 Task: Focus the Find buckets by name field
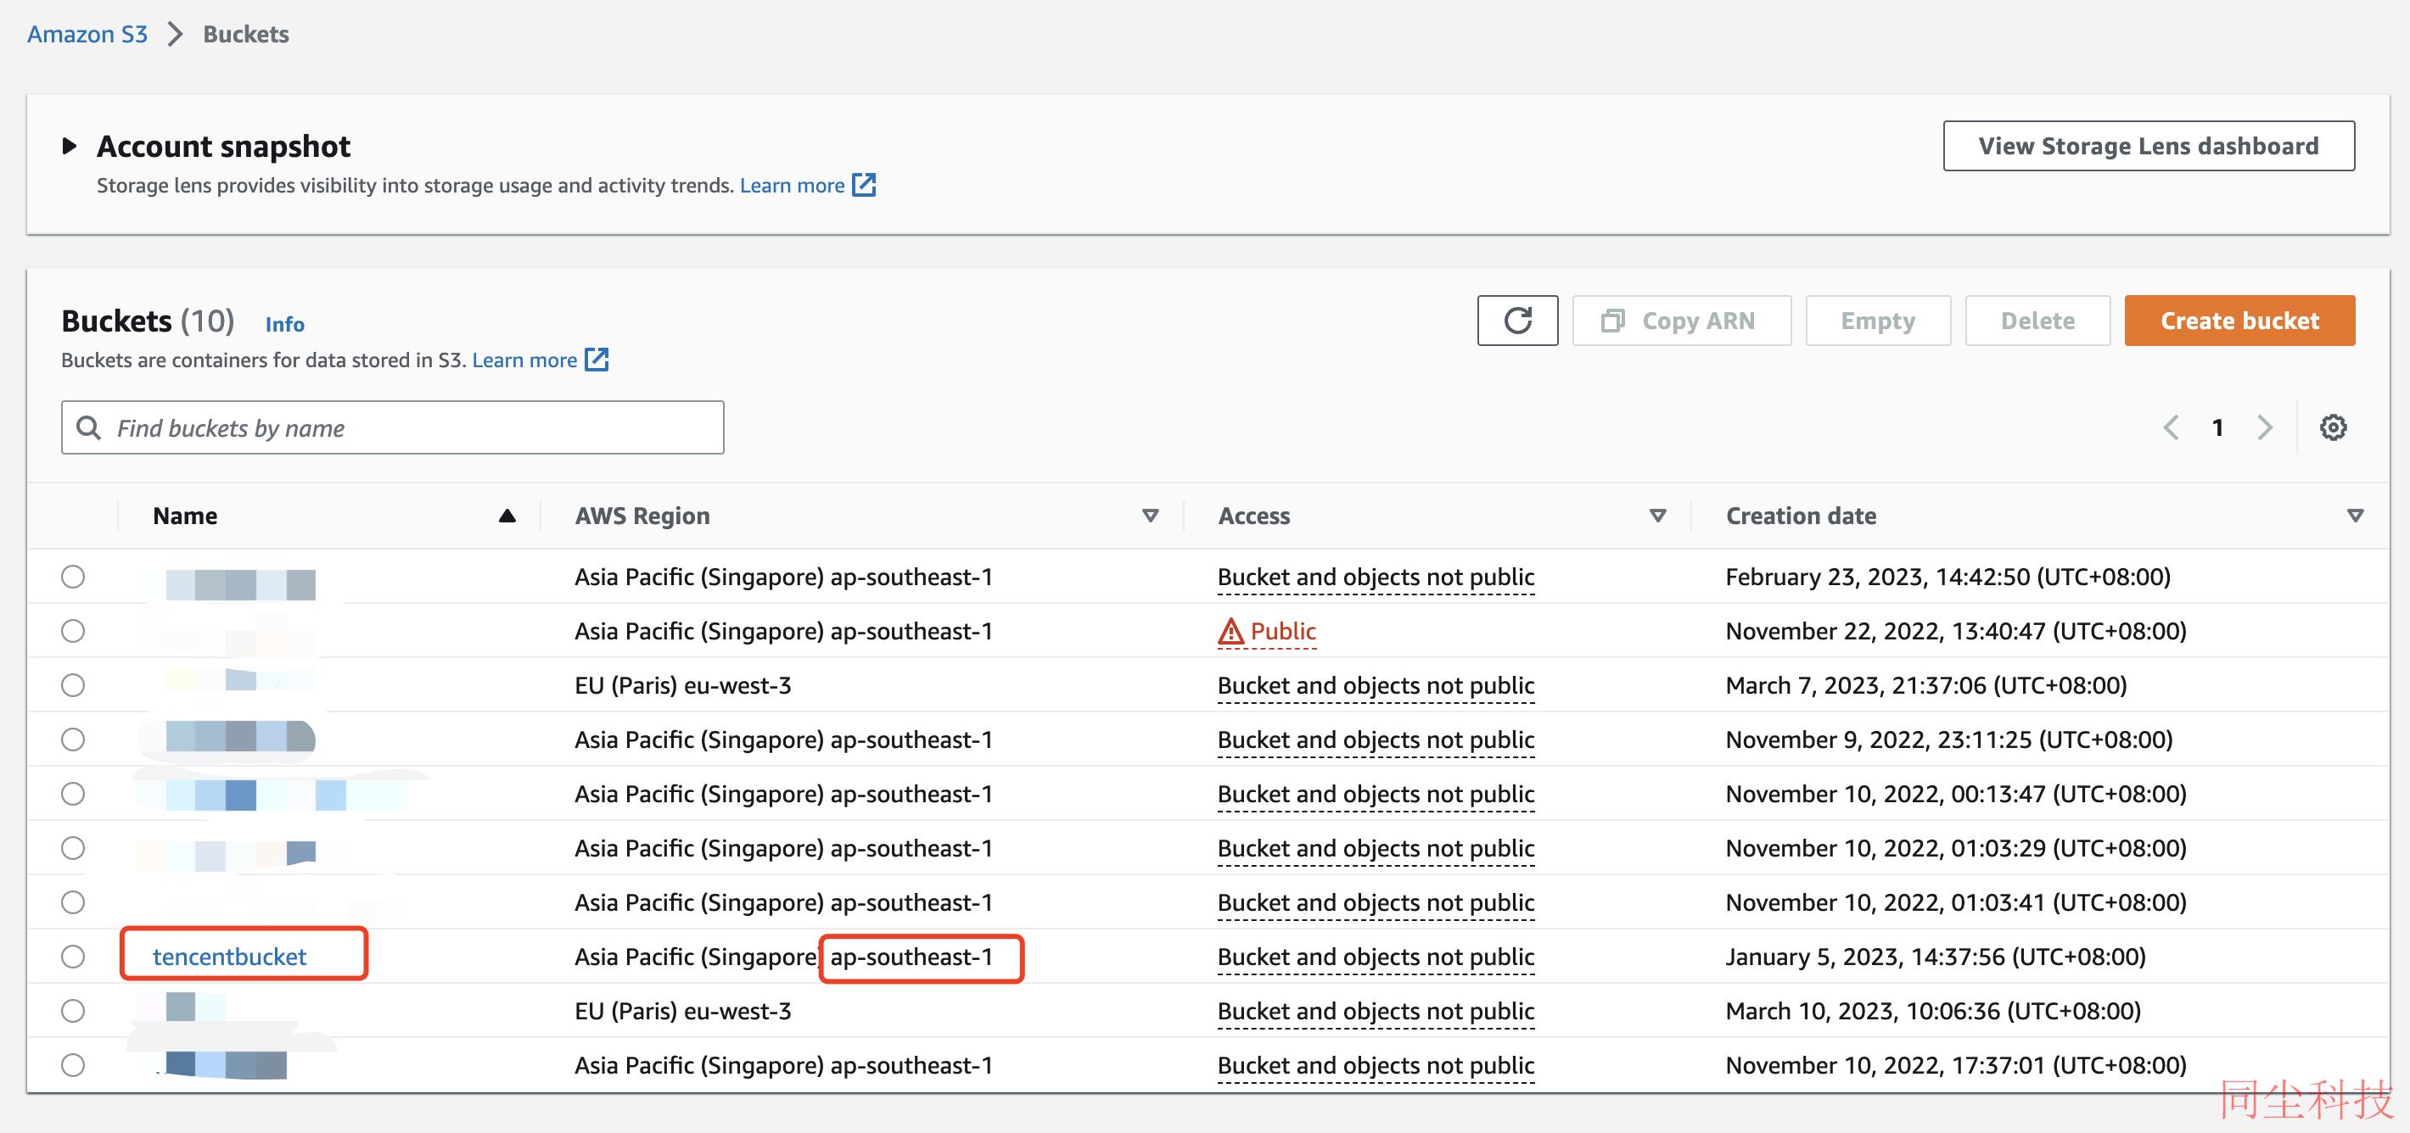tap(393, 427)
